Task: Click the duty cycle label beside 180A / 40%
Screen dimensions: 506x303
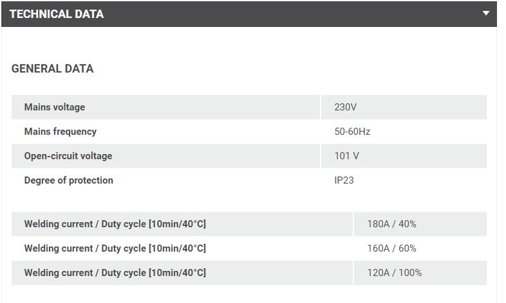Action: pos(115,224)
